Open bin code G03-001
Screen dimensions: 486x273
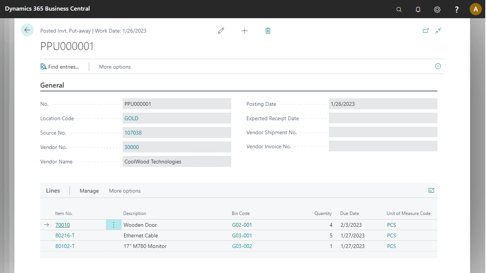pyautogui.click(x=242, y=235)
